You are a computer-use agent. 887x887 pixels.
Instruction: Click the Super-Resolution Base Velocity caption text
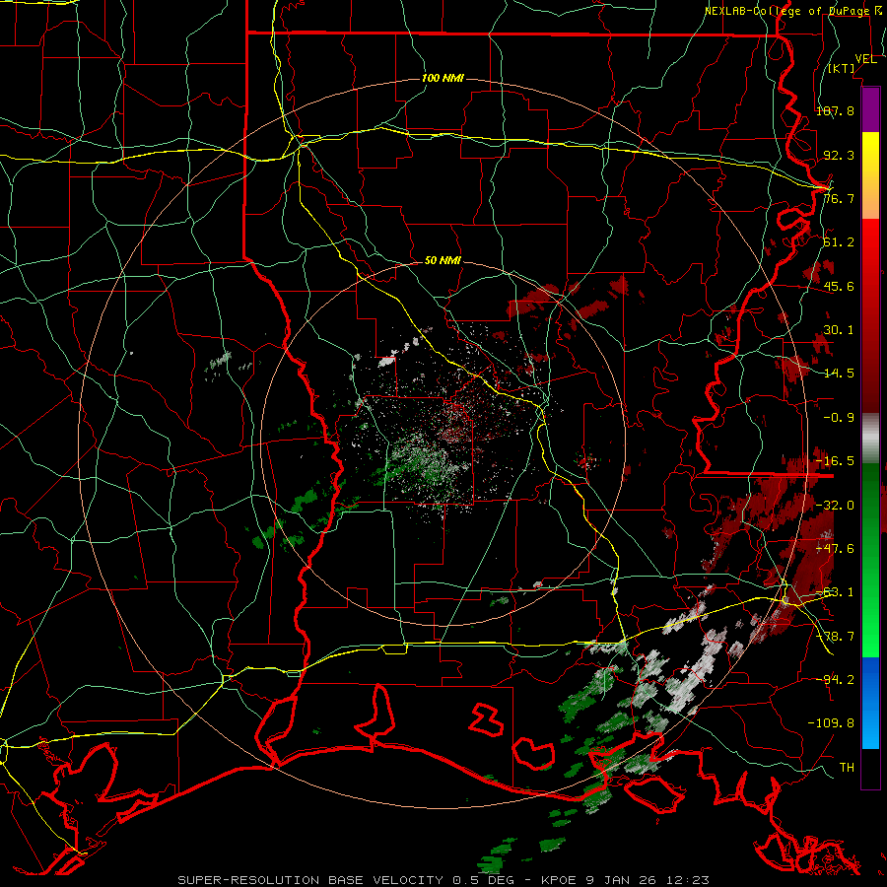443,880
